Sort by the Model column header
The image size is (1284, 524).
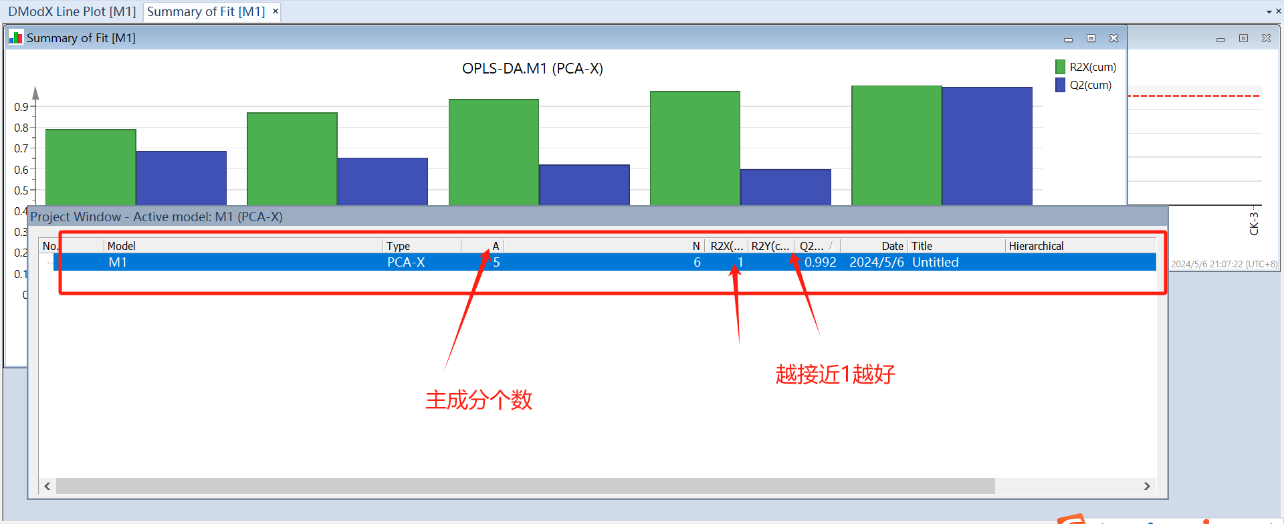[x=241, y=246]
